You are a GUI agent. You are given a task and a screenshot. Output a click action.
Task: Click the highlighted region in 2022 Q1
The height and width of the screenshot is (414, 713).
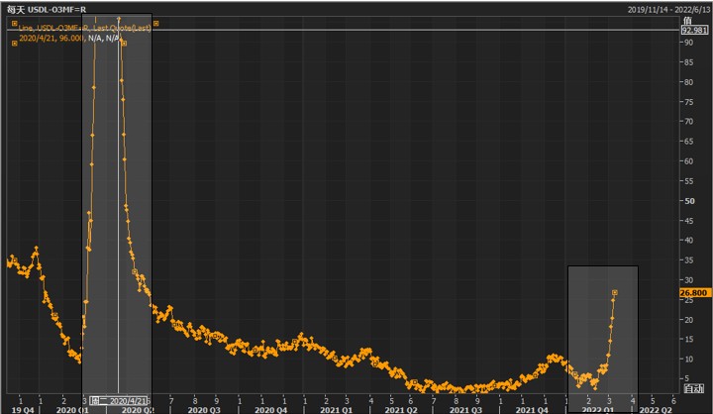(x=602, y=327)
